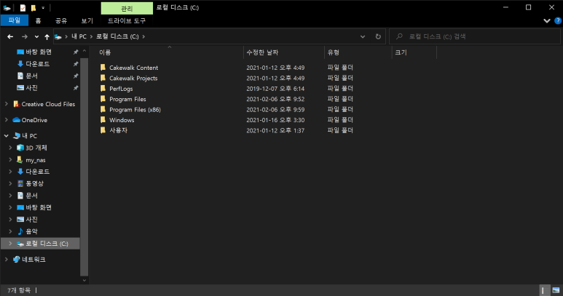
Task: Select the 네트워크 network icon
Action: click(x=16, y=260)
